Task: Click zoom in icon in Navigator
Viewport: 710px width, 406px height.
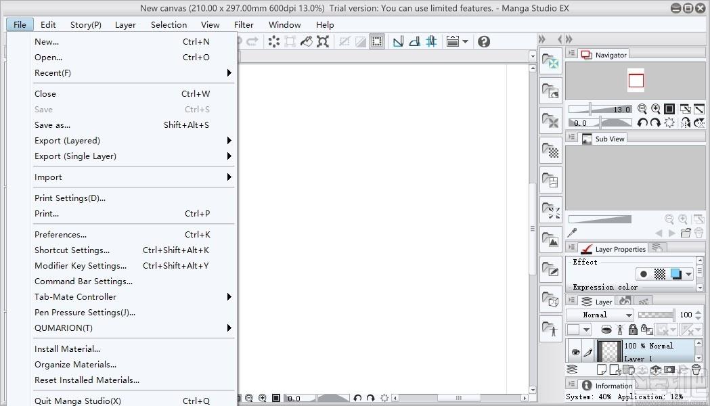Action: 656,109
